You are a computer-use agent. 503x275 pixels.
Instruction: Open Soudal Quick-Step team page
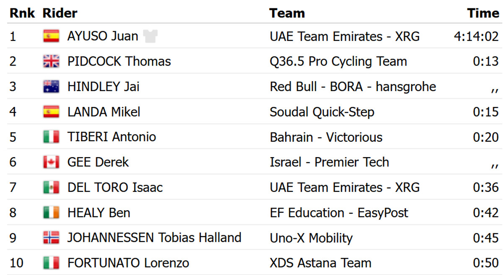pos(322,112)
